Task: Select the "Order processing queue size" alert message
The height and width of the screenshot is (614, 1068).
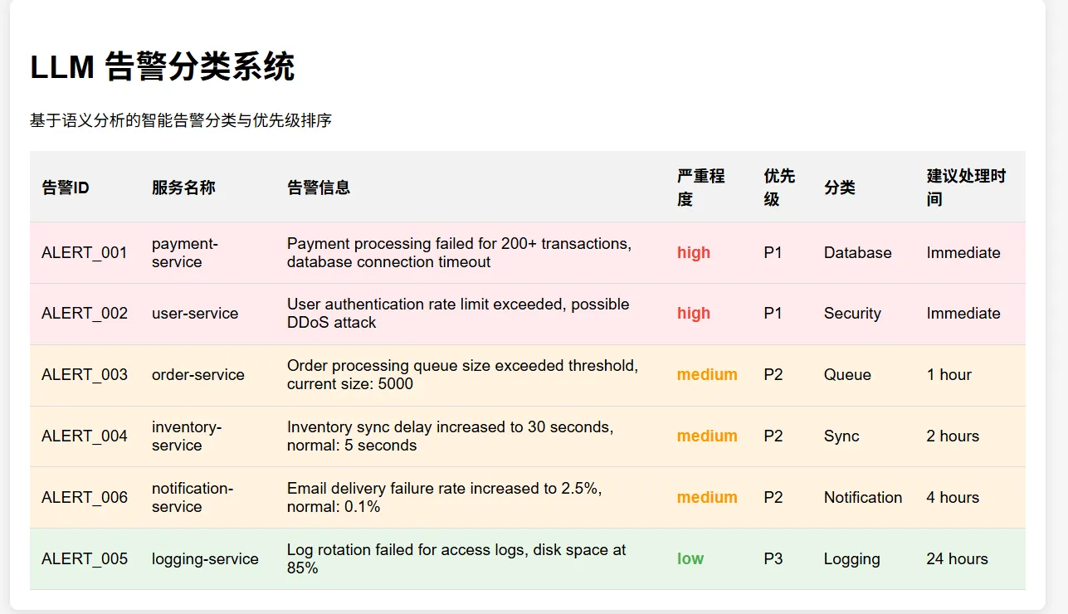Action: coord(463,375)
